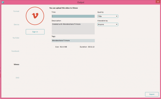This screenshot has width=161, height=99.
Task: Select the YouTube tab
Action: tap(16, 38)
